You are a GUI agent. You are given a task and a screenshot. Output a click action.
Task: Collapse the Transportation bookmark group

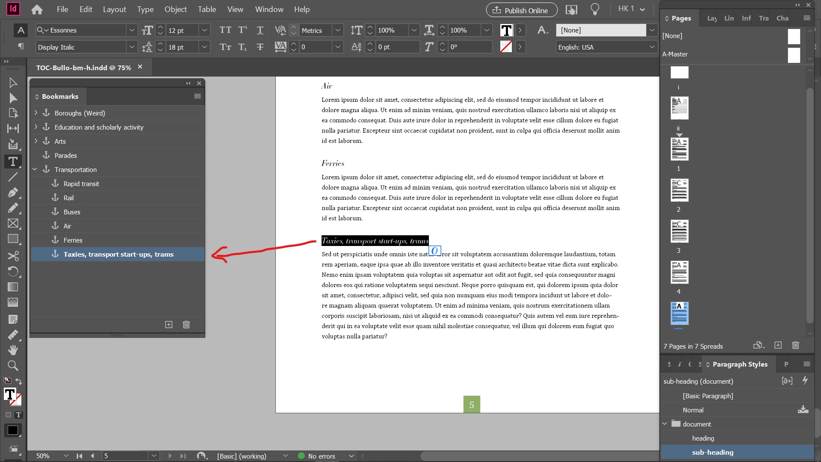35,169
